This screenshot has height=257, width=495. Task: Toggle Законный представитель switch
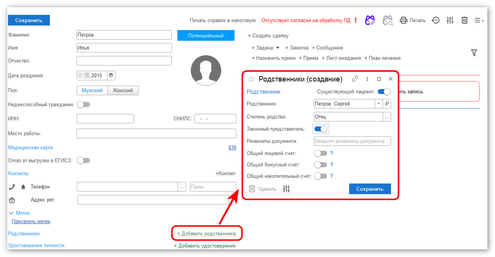point(321,129)
